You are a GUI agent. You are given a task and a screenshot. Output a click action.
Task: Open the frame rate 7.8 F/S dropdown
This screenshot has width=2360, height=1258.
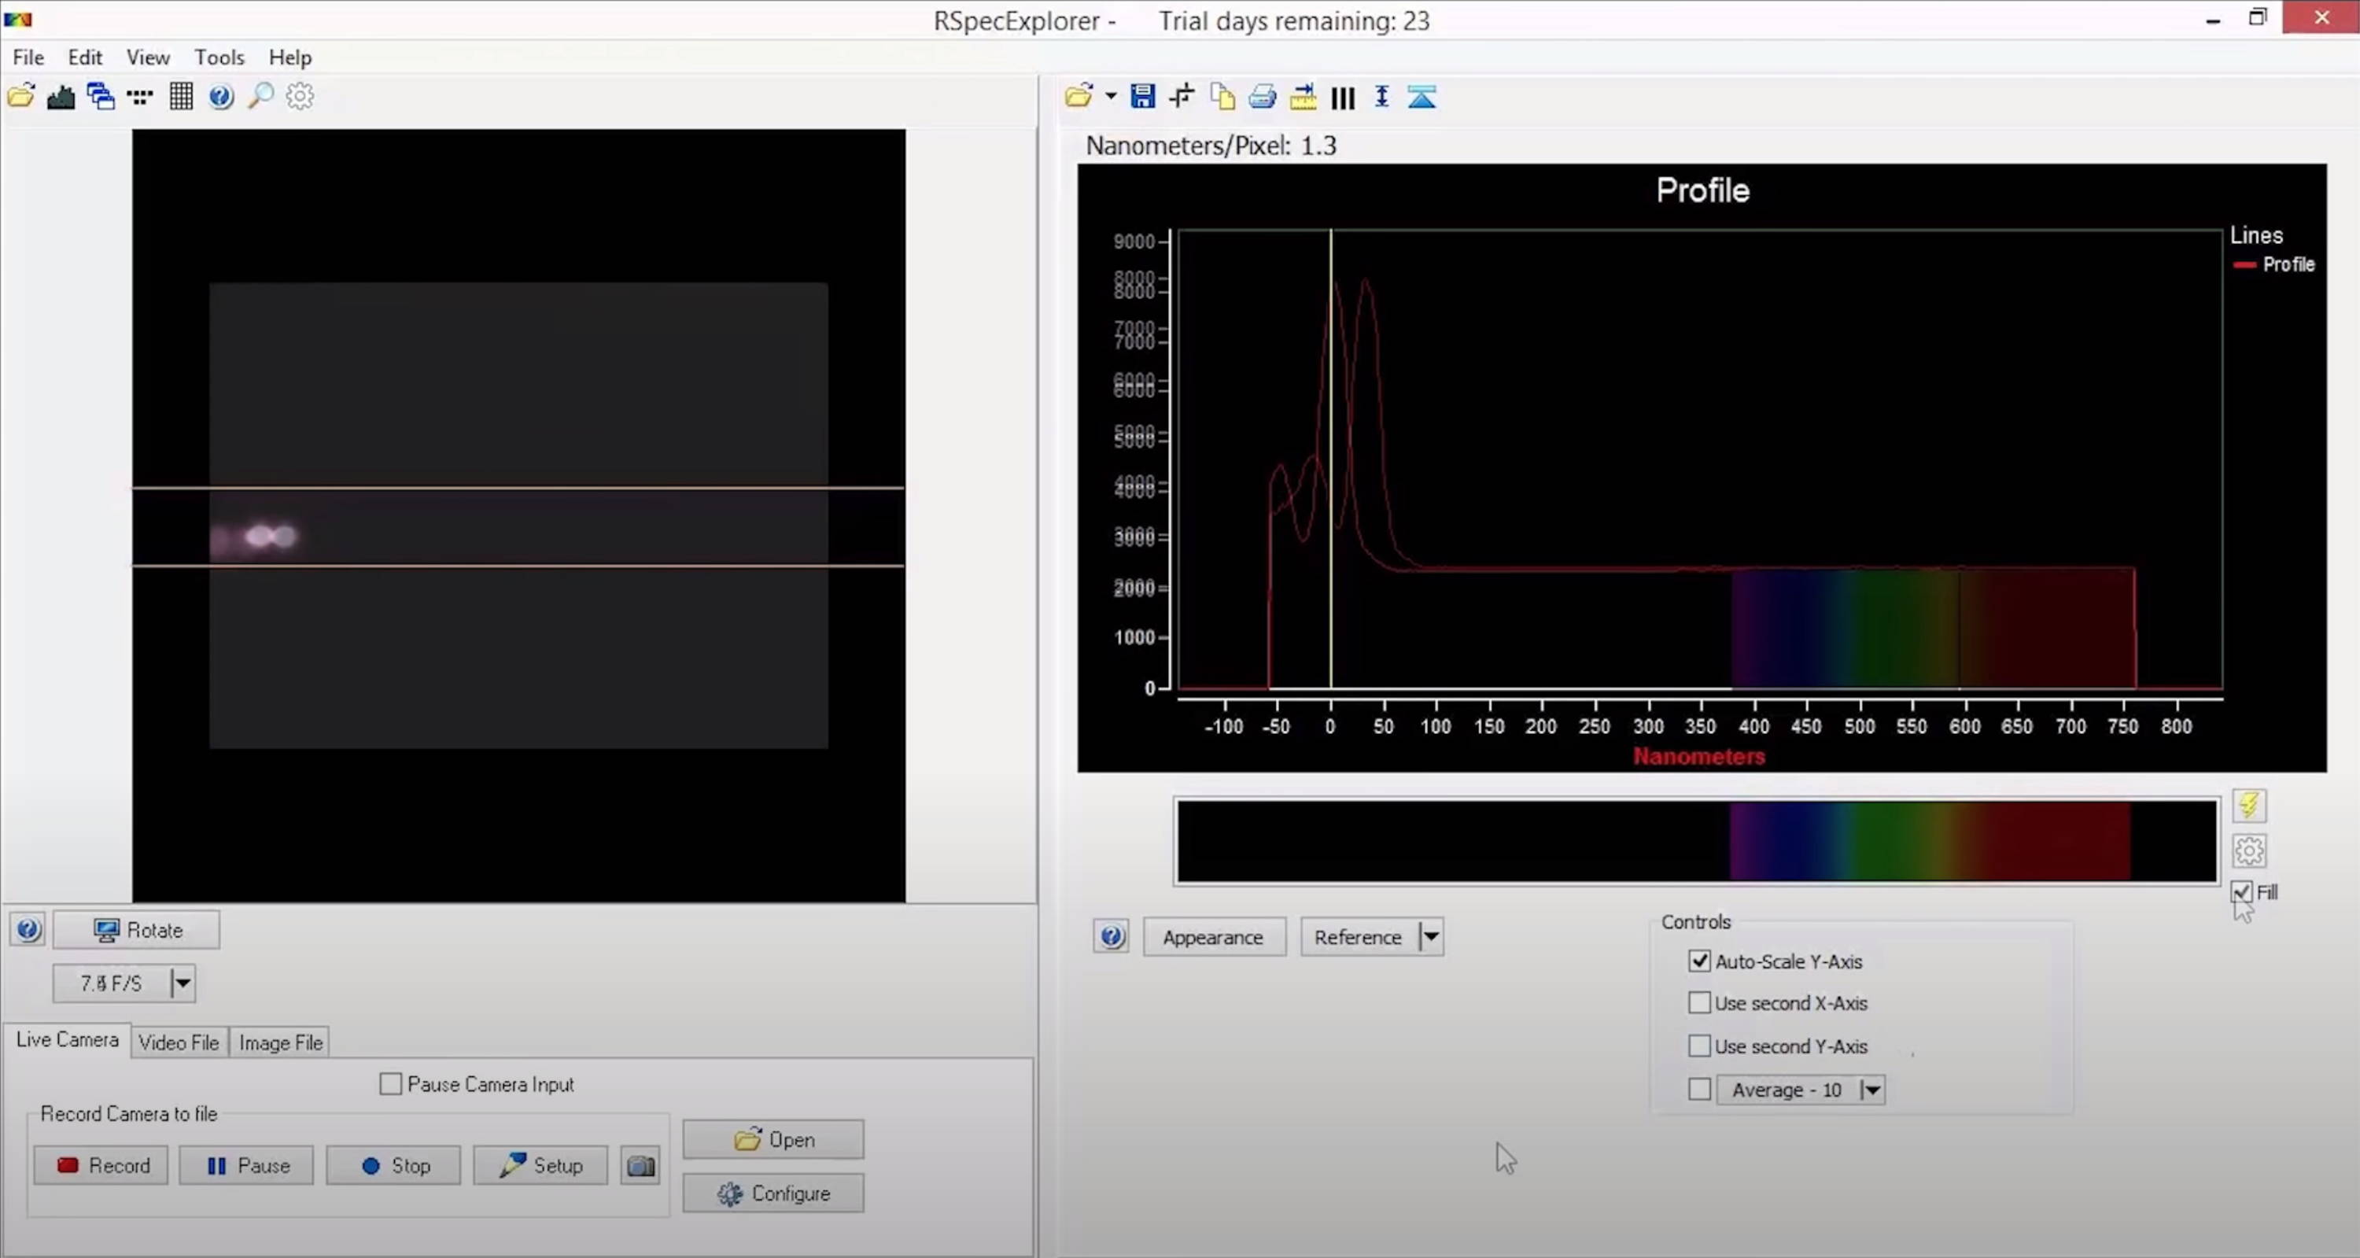coord(183,983)
